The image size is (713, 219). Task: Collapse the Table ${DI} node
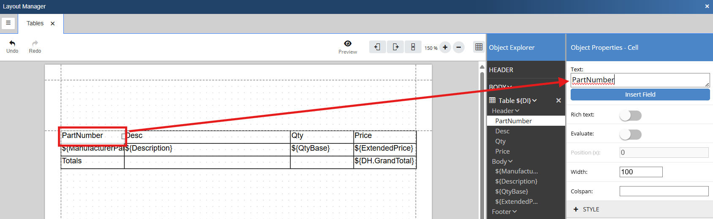535,100
